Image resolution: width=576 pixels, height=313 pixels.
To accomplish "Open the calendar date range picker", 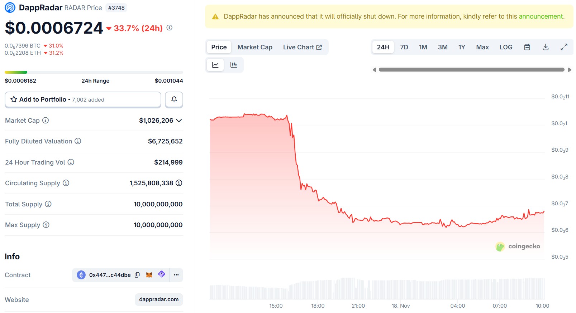I will click(x=527, y=47).
